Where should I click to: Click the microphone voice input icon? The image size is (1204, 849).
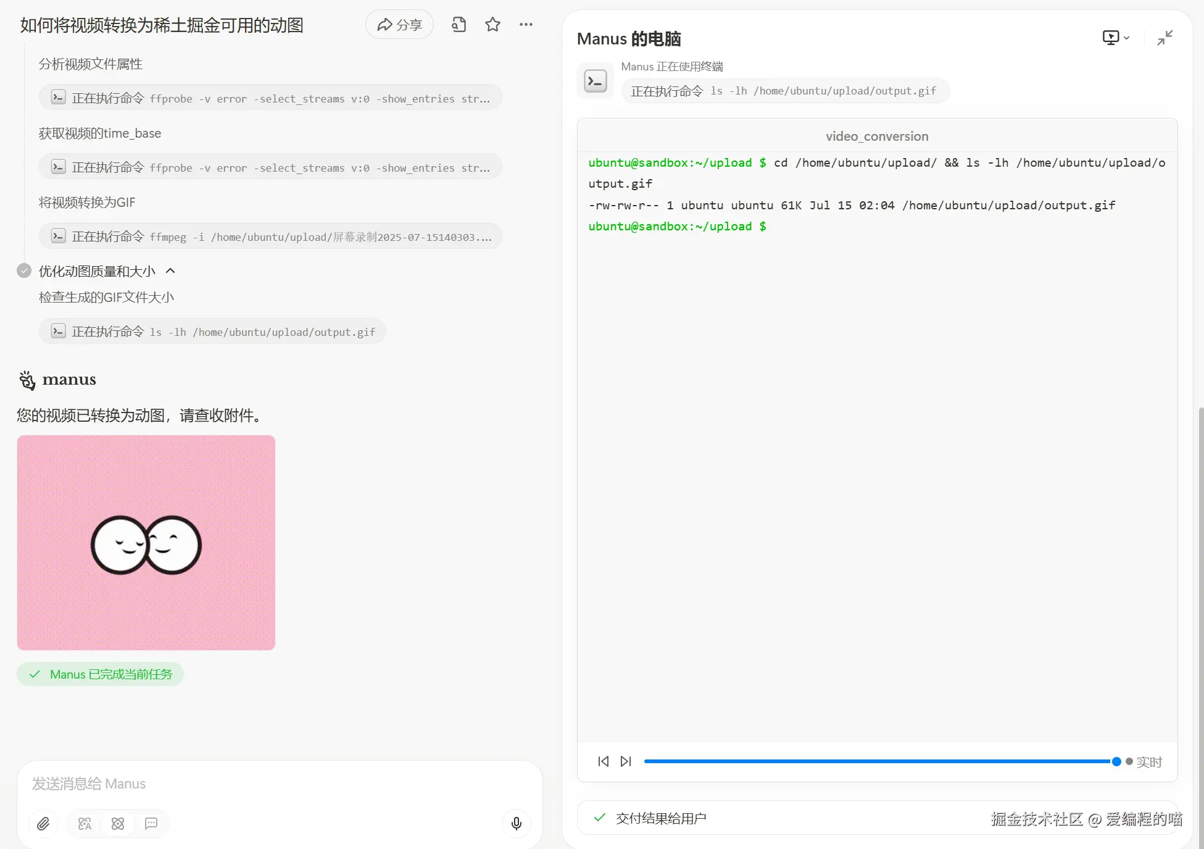517,823
